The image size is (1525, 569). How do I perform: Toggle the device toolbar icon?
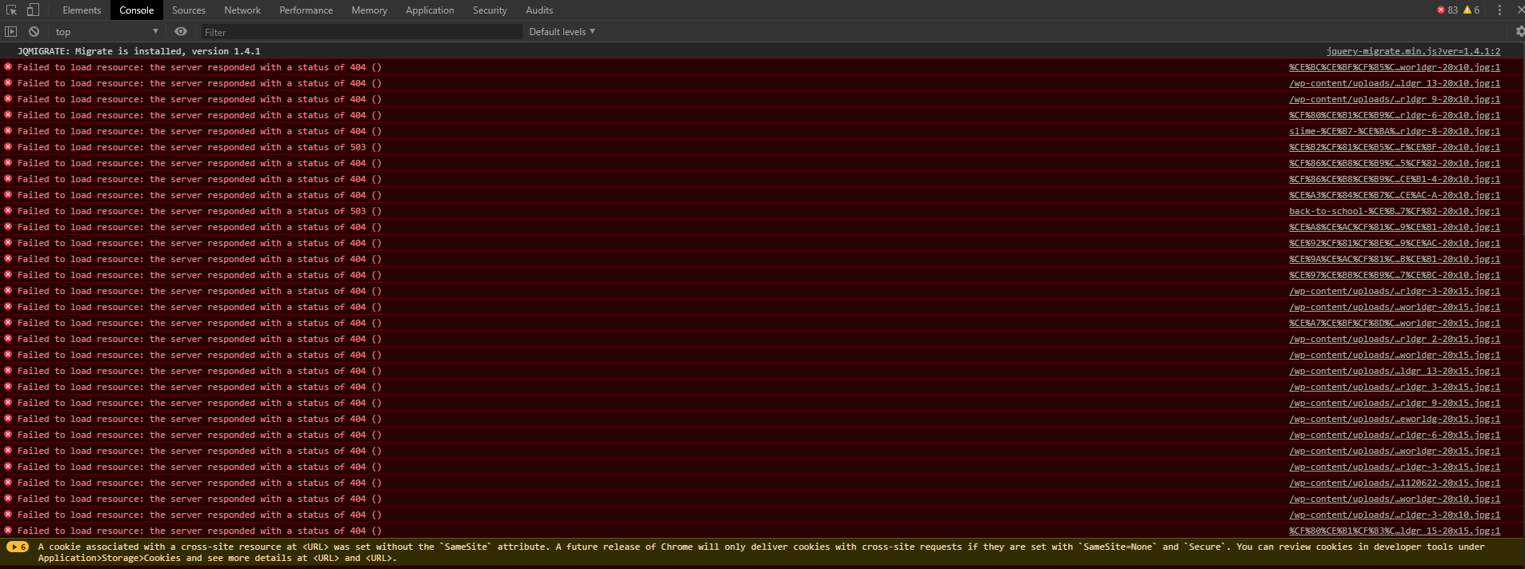point(33,10)
